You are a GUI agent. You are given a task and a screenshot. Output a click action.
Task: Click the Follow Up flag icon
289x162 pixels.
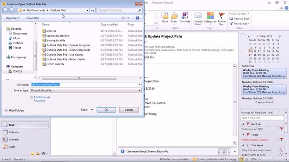(222, 15)
